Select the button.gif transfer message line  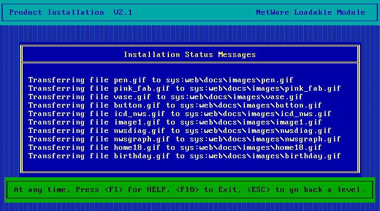[175, 105]
